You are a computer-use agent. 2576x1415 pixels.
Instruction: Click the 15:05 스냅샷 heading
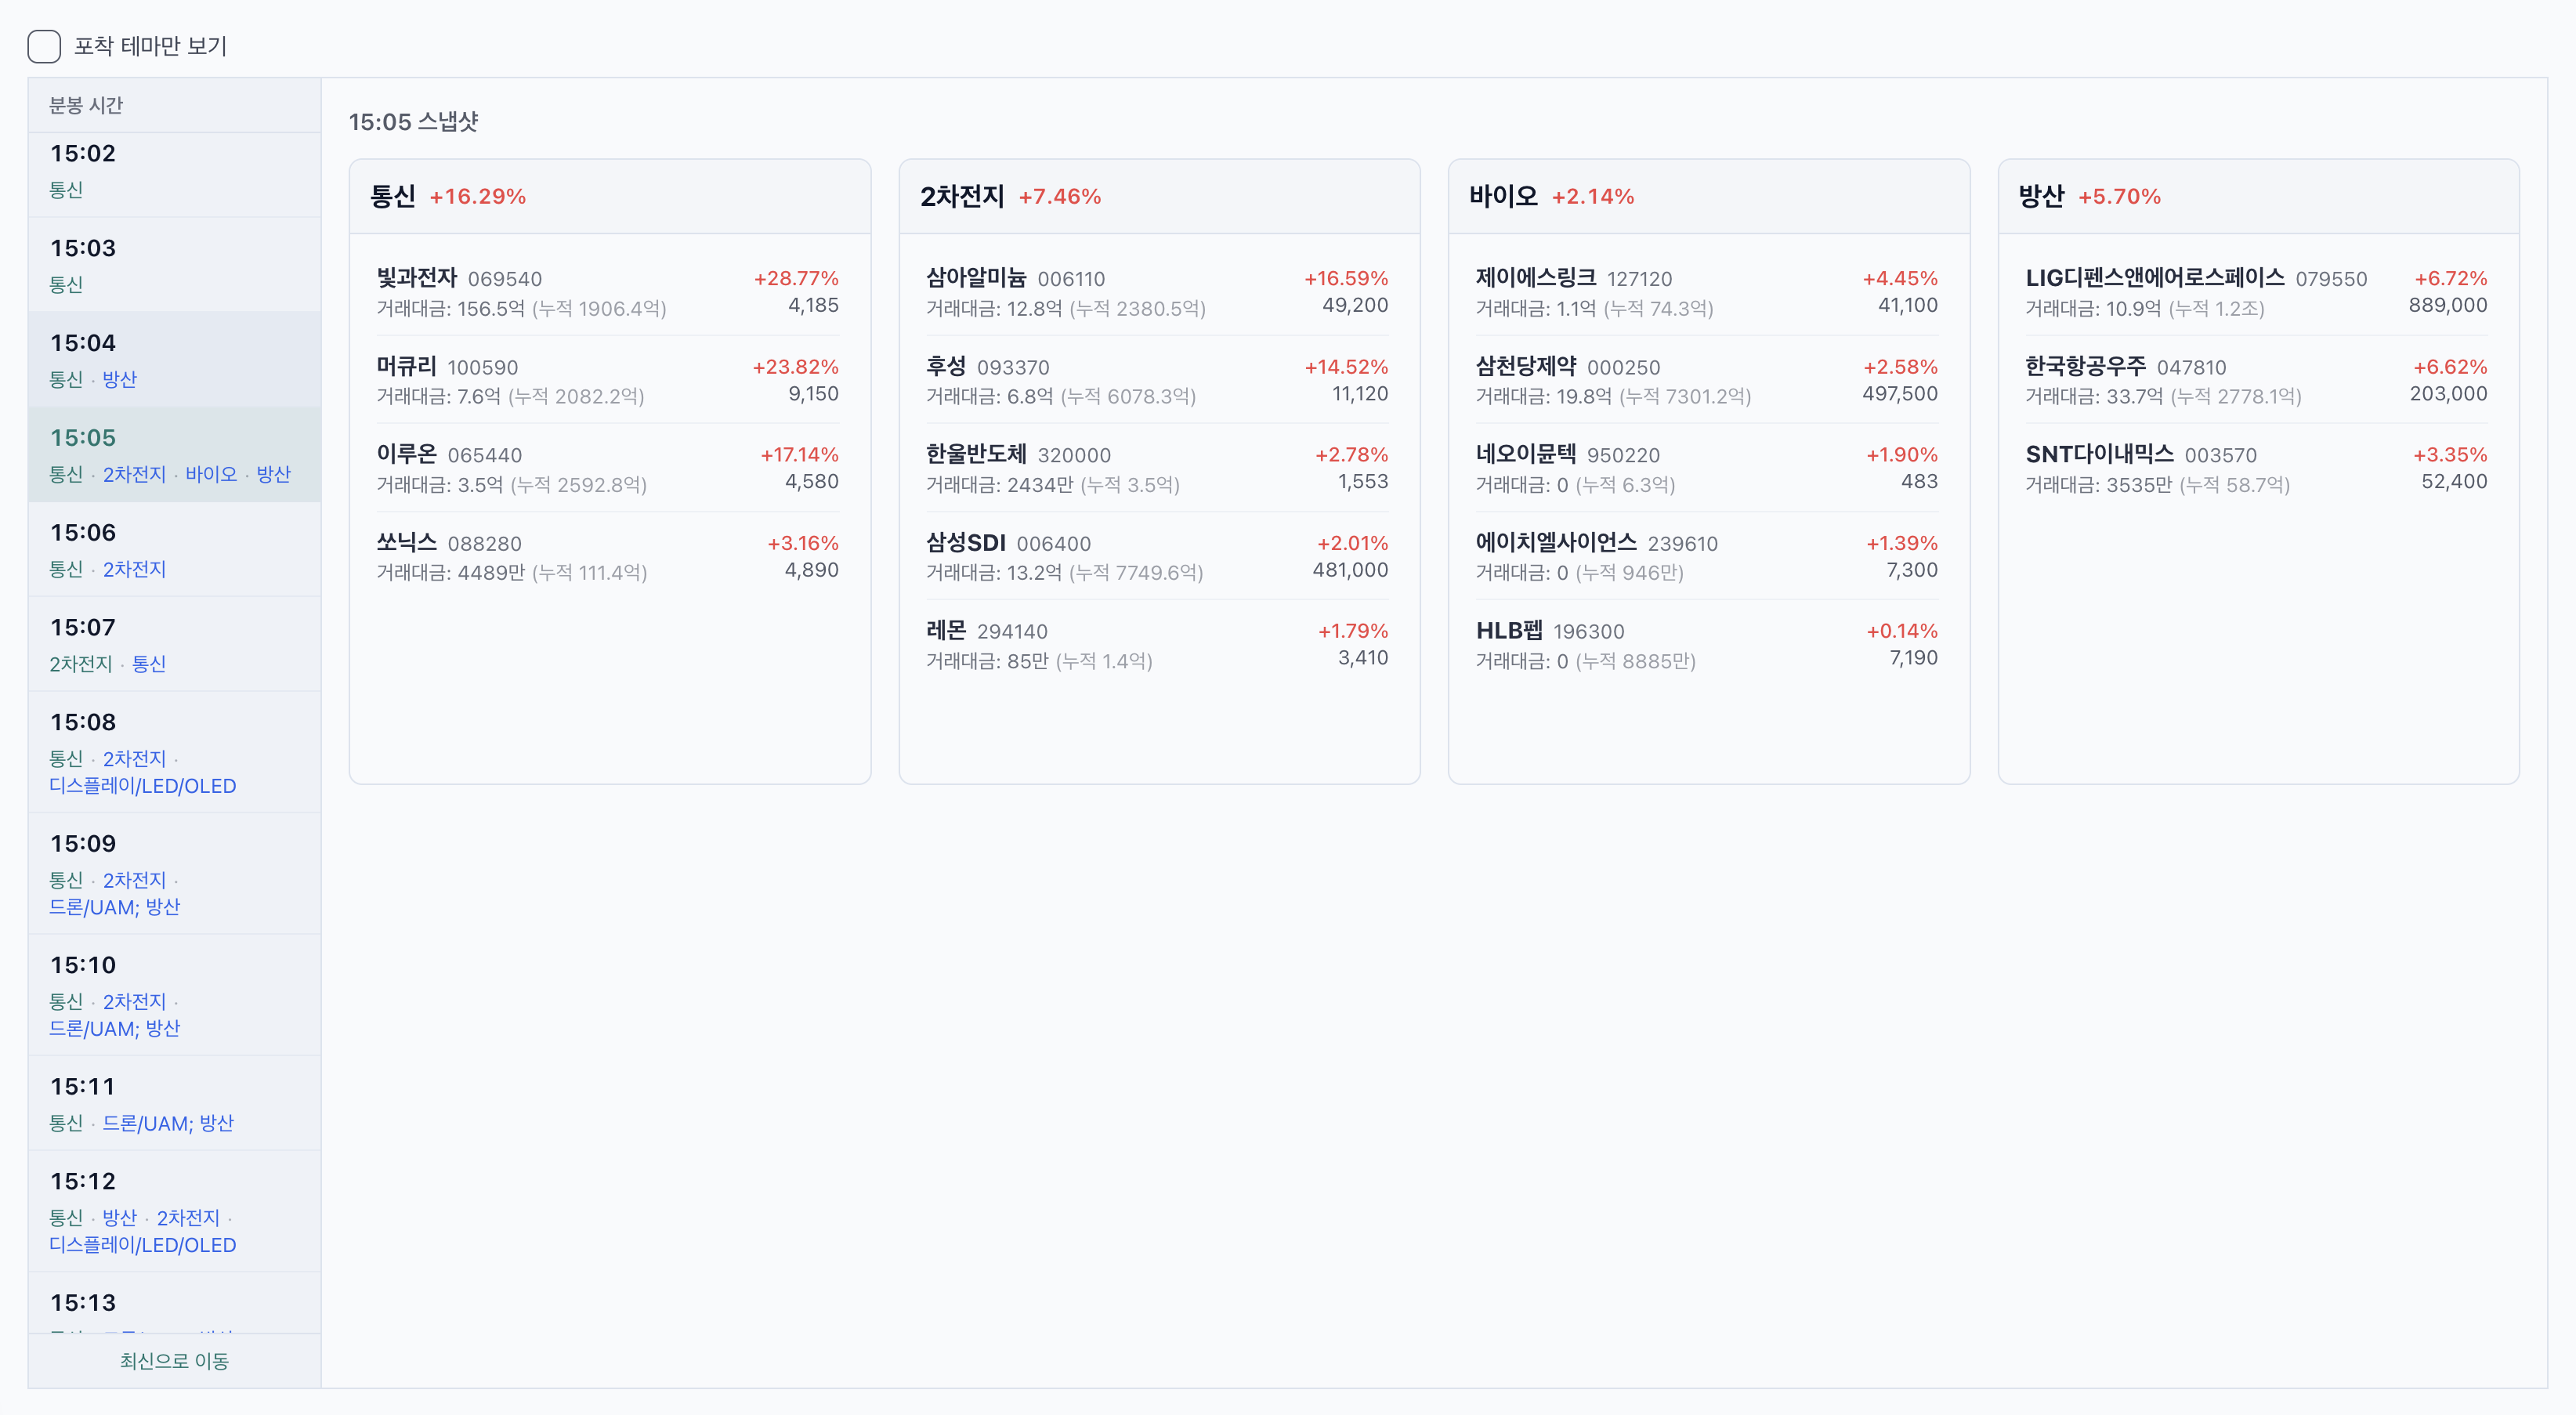[413, 122]
